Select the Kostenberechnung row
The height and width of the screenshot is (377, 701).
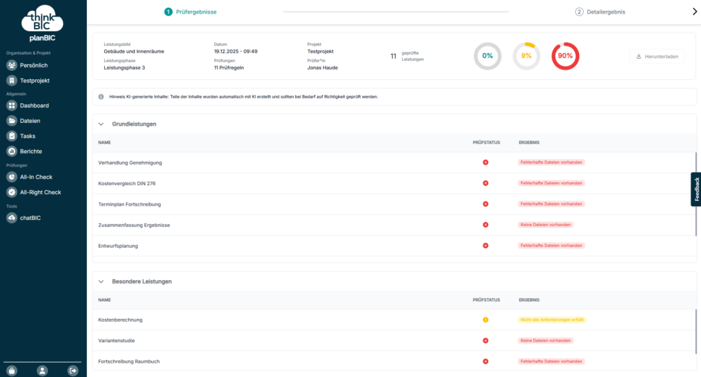120,320
